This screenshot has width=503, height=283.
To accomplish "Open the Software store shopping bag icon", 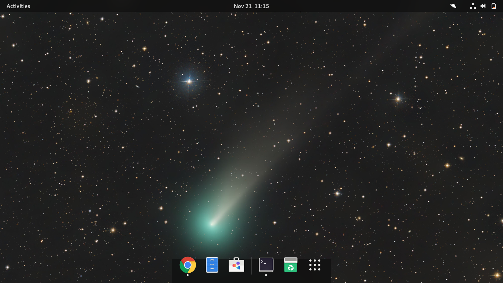I will click(x=236, y=265).
